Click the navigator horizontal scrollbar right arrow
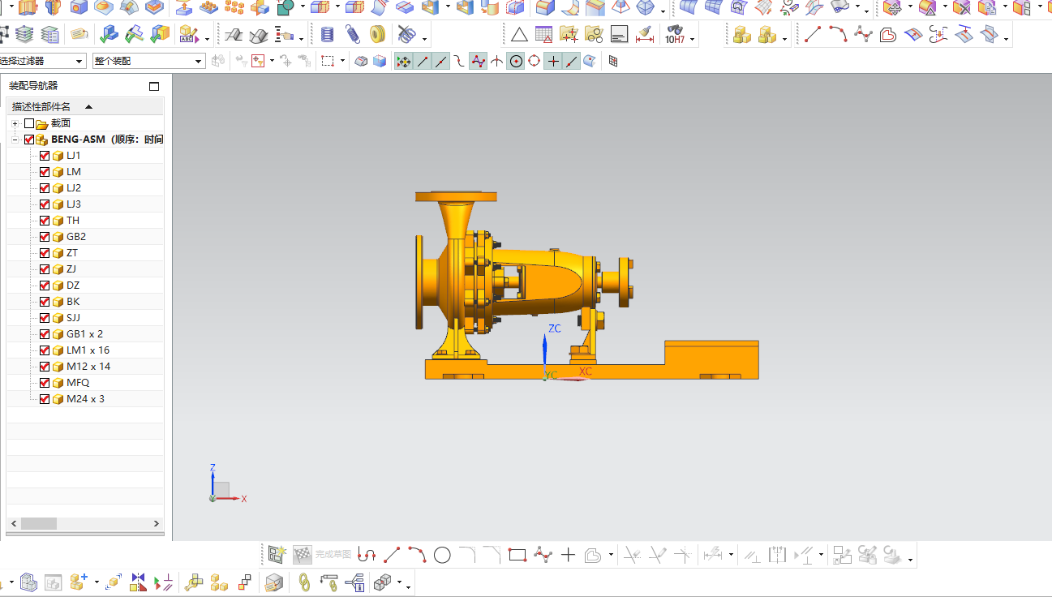The width and height of the screenshot is (1052, 597). (157, 524)
